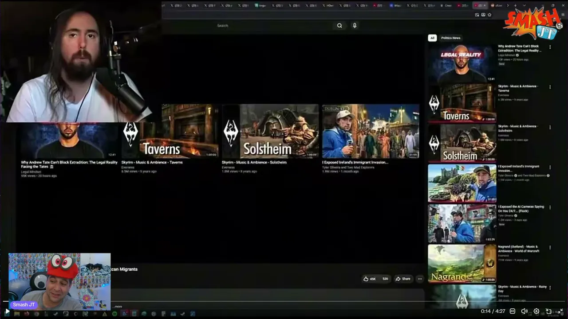Activate the voice search microphone
568x319 pixels.
tap(355, 26)
